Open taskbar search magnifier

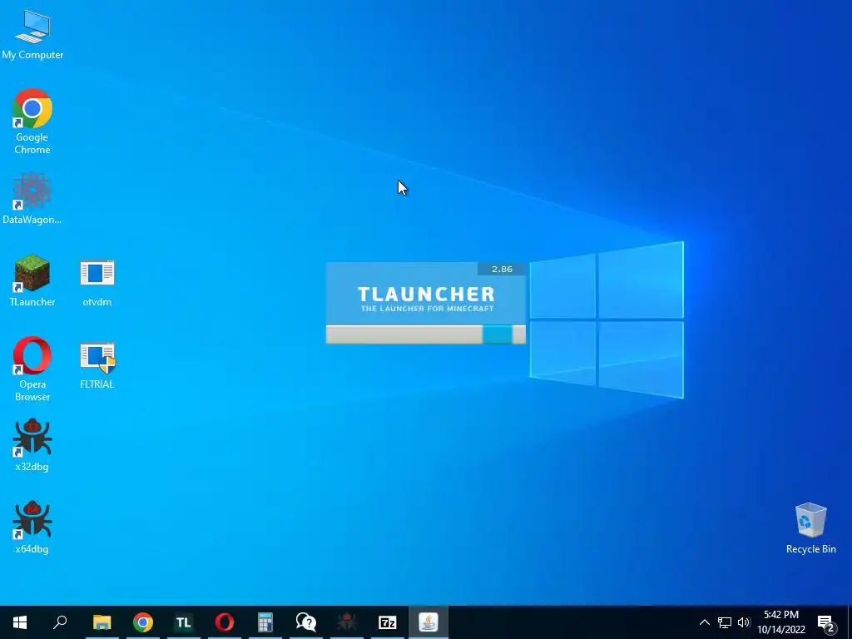60,622
